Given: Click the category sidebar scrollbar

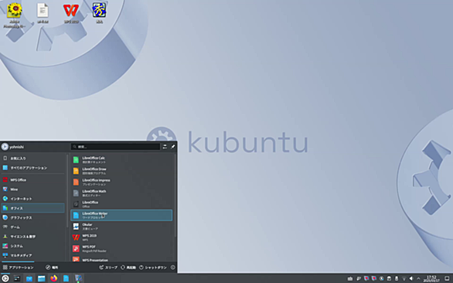Looking at the screenshot, I should click(x=67, y=191).
